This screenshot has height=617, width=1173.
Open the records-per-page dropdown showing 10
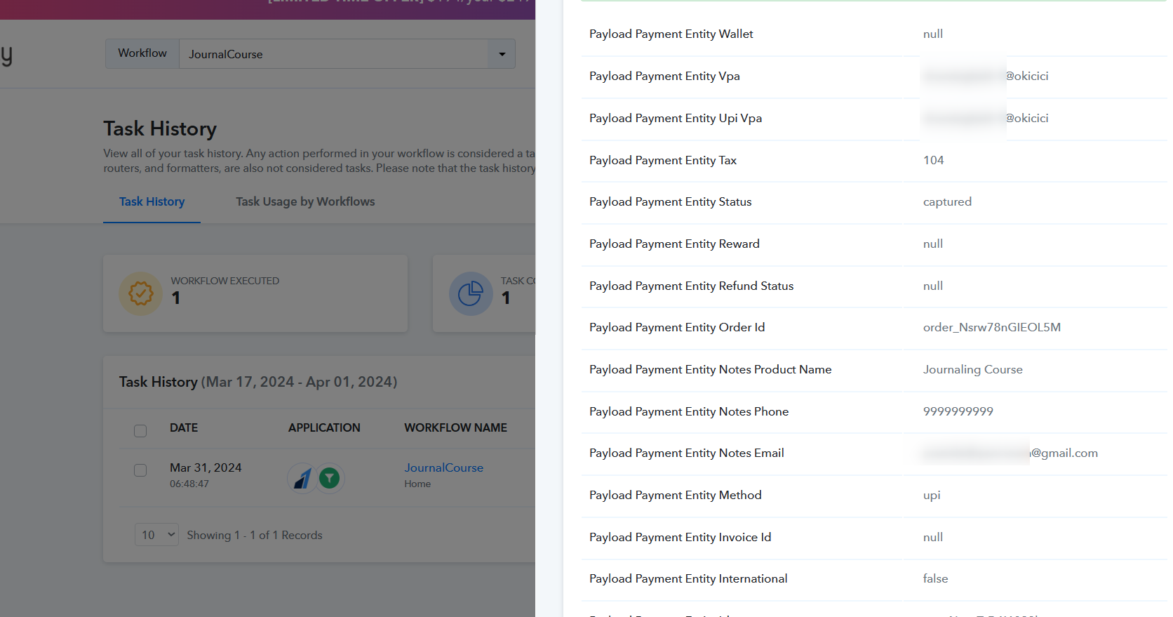pos(156,535)
